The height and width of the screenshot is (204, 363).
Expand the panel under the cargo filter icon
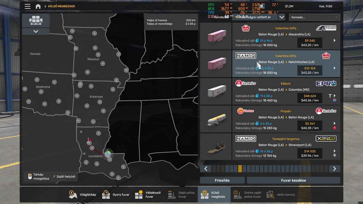tap(36, 31)
